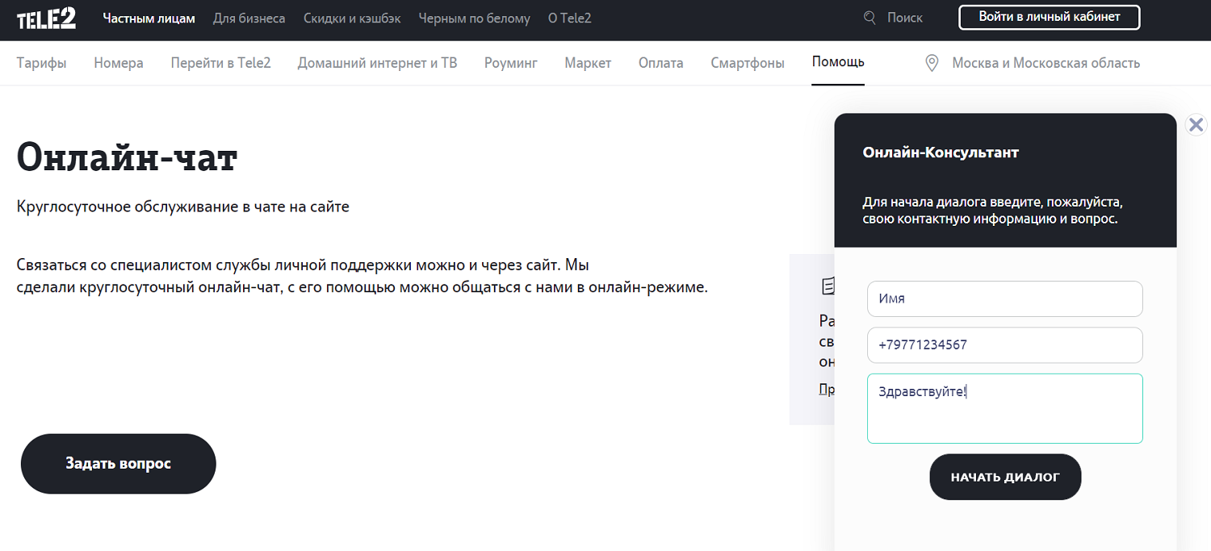This screenshot has height=551, width=1211.
Task: Click the Имя input field
Action: coord(1005,298)
